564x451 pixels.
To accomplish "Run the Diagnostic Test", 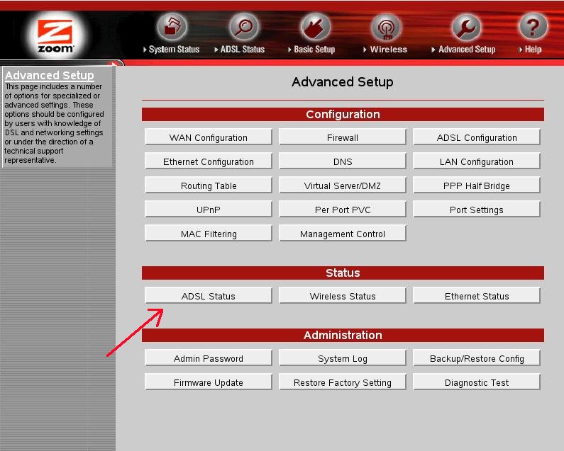I will tap(477, 382).
